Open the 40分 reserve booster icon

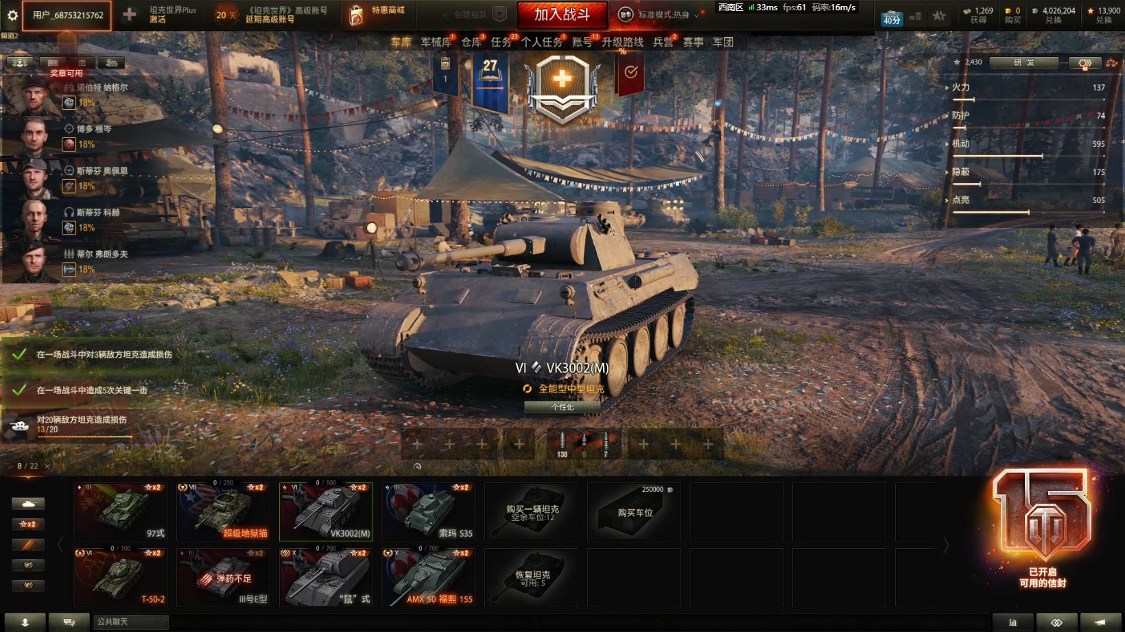click(891, 17)
